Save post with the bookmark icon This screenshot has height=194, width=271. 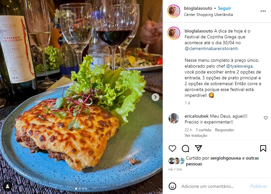(263, 149)
